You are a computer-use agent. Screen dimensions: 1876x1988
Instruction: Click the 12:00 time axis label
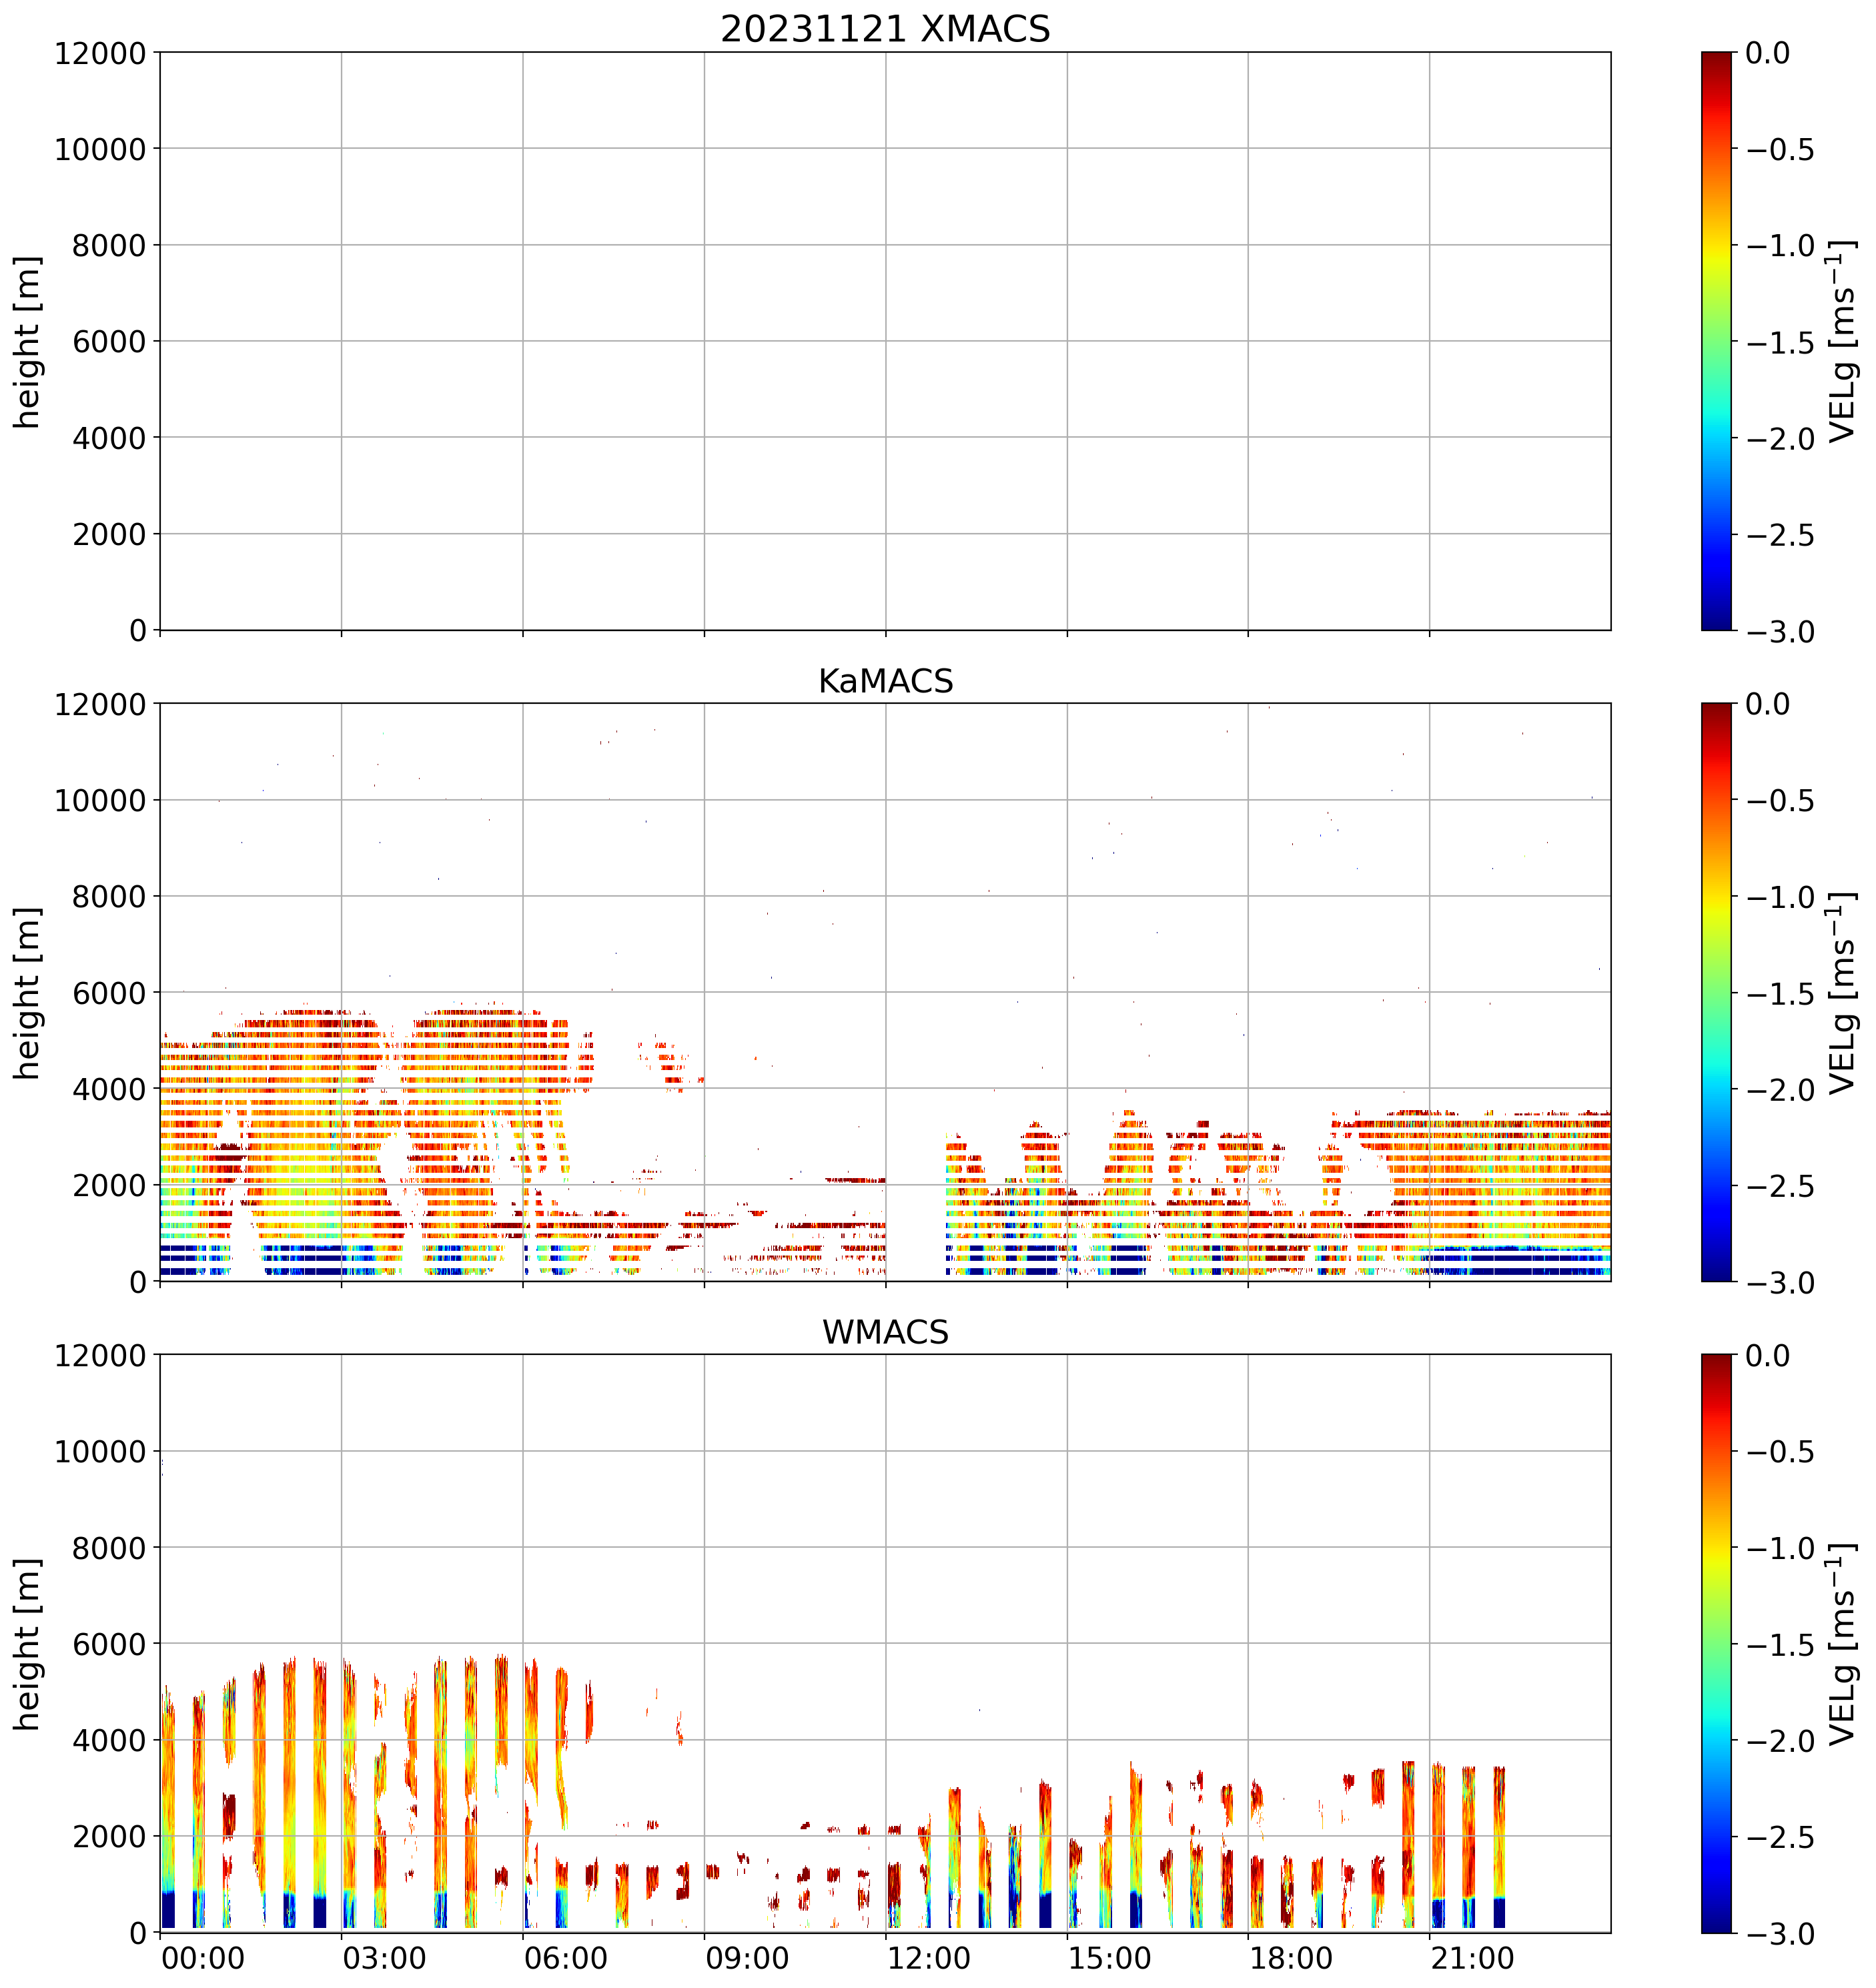click(928, 1958)
